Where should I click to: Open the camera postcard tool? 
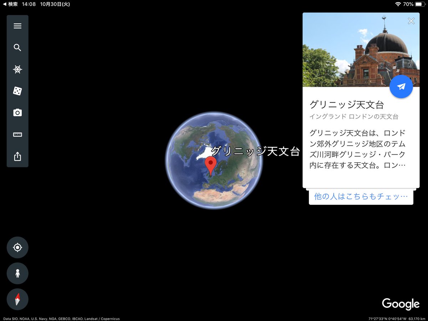pos(17,113)
